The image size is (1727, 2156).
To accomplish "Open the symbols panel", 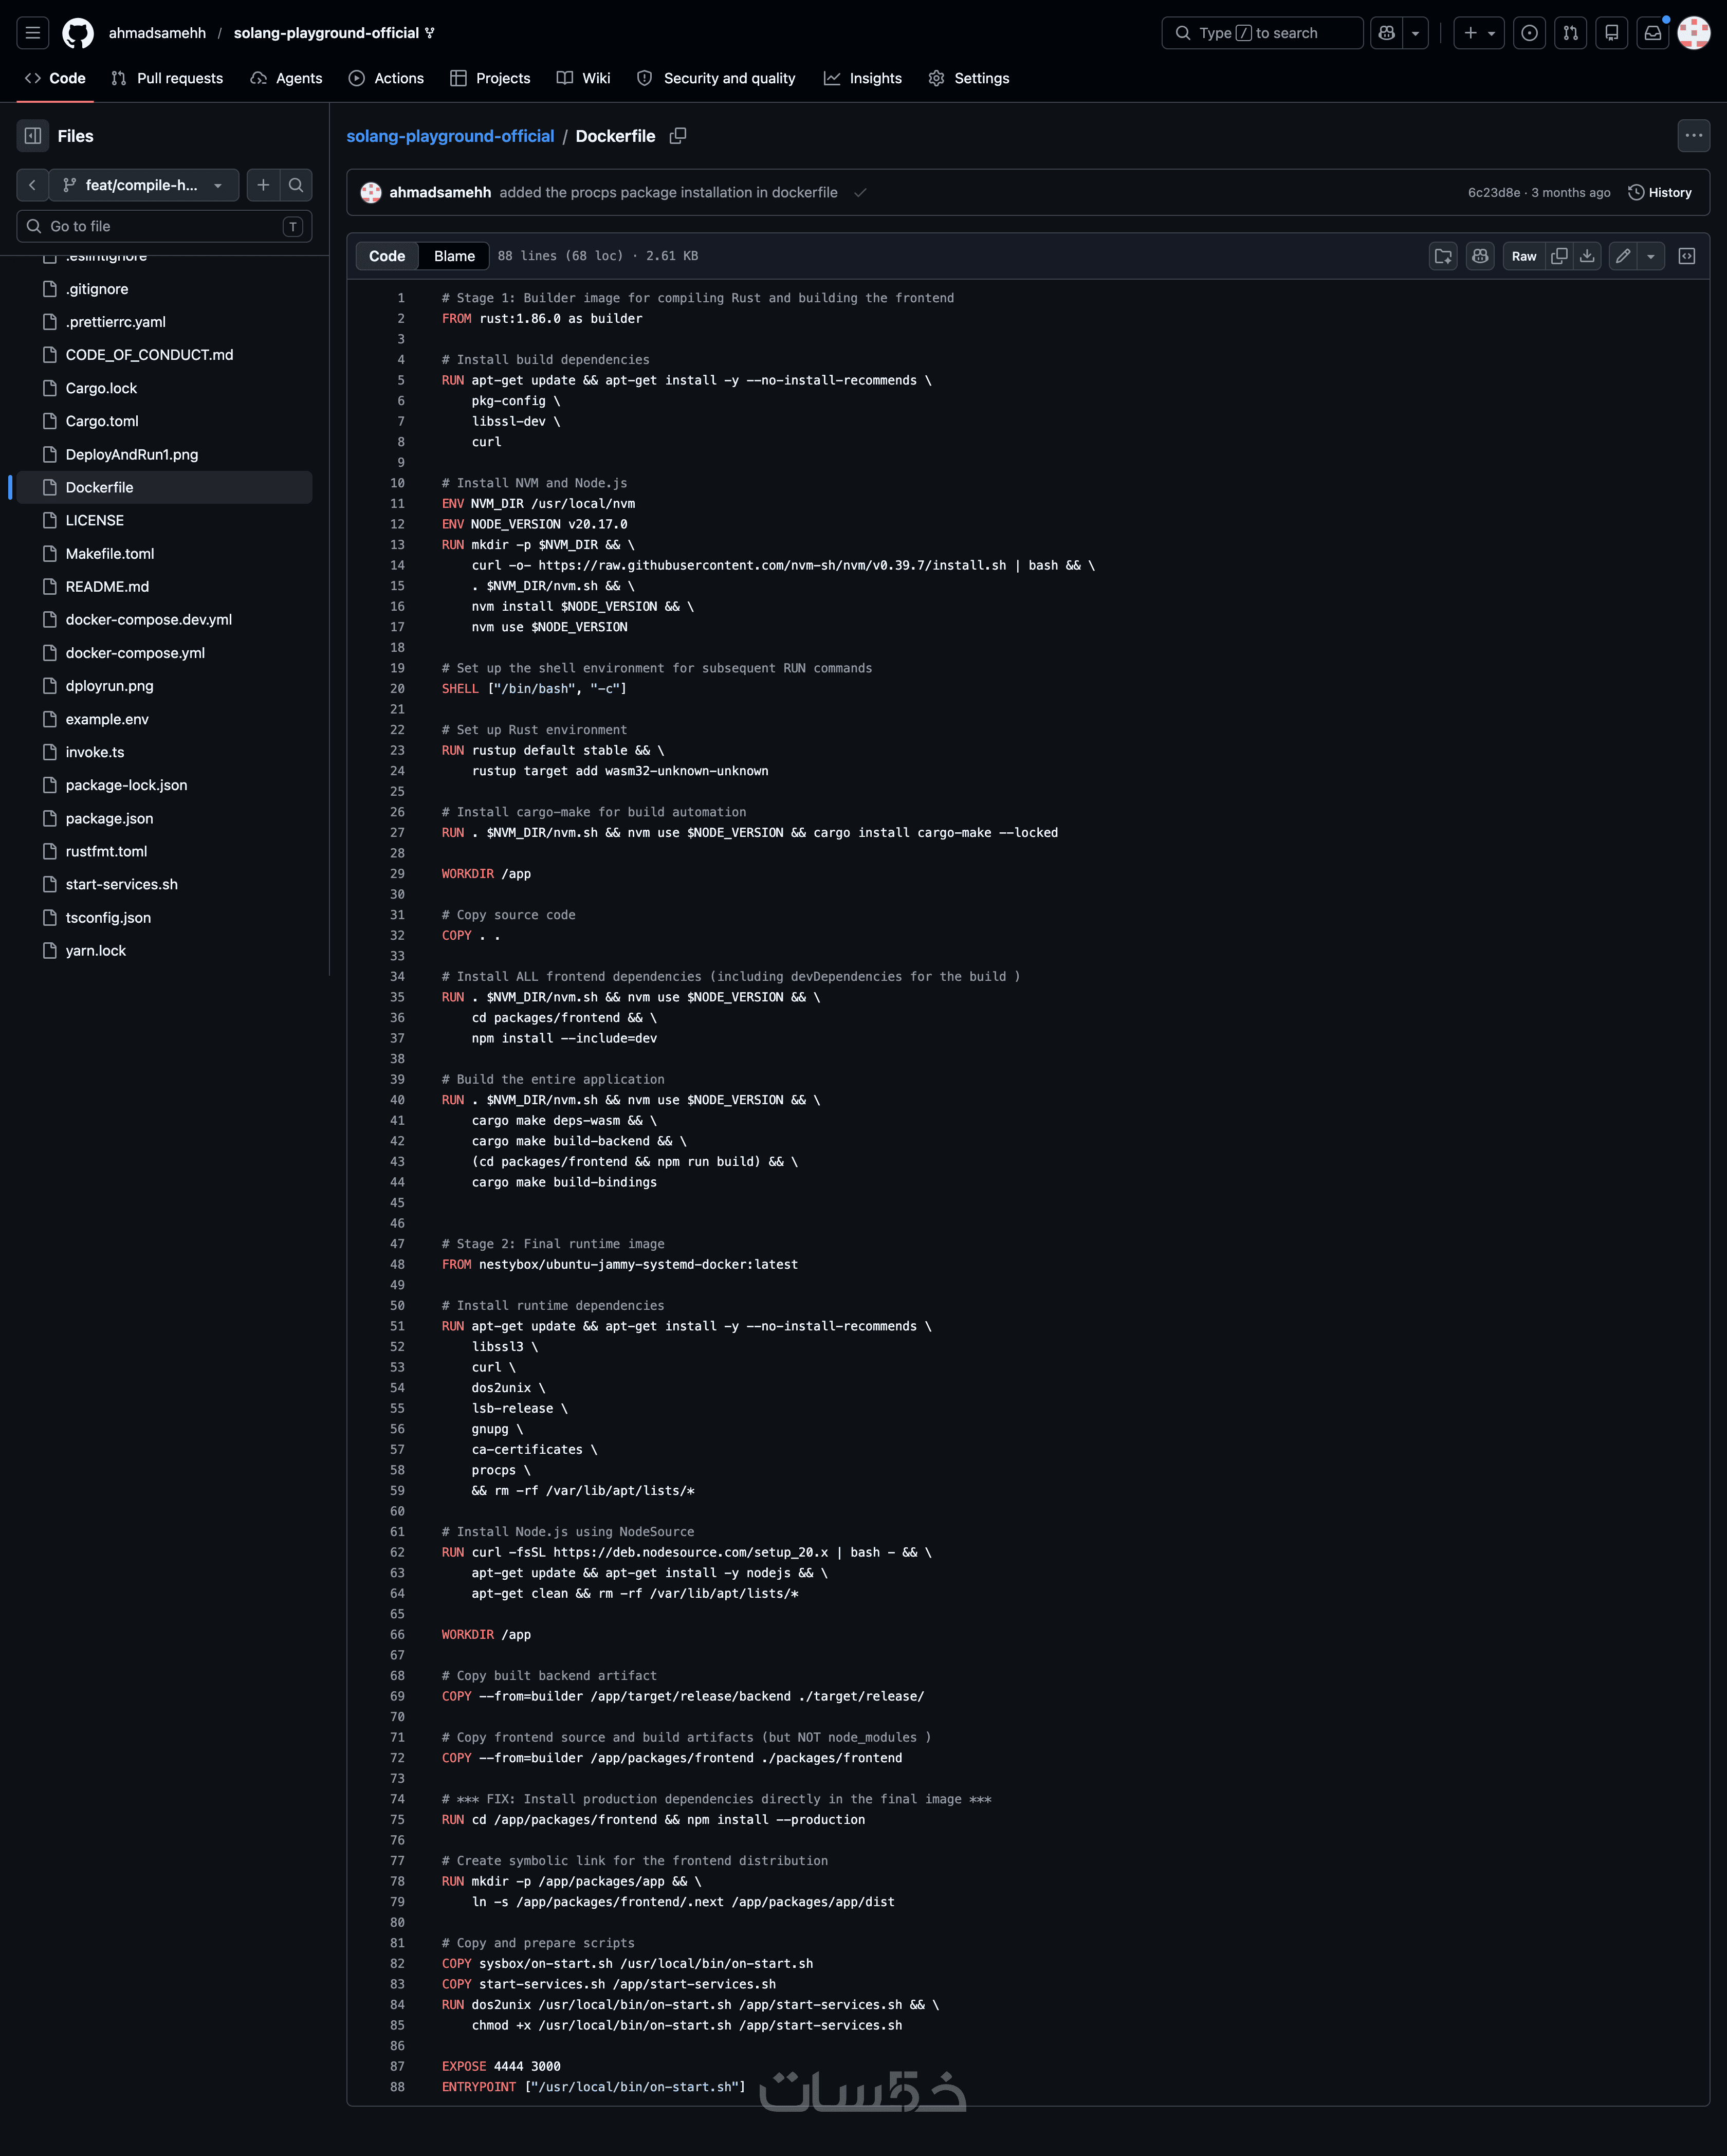I will [x=1687, y=256].
